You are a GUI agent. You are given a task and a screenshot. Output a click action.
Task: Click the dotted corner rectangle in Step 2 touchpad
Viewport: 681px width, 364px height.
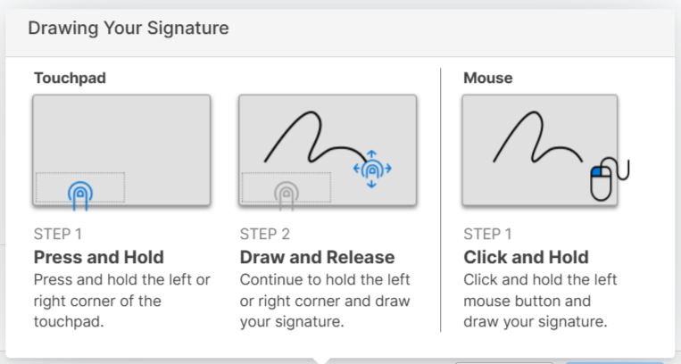287,187
